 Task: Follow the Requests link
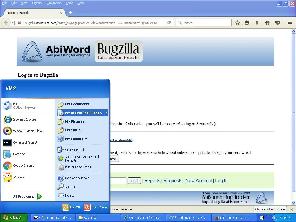(x=173, y=180)
